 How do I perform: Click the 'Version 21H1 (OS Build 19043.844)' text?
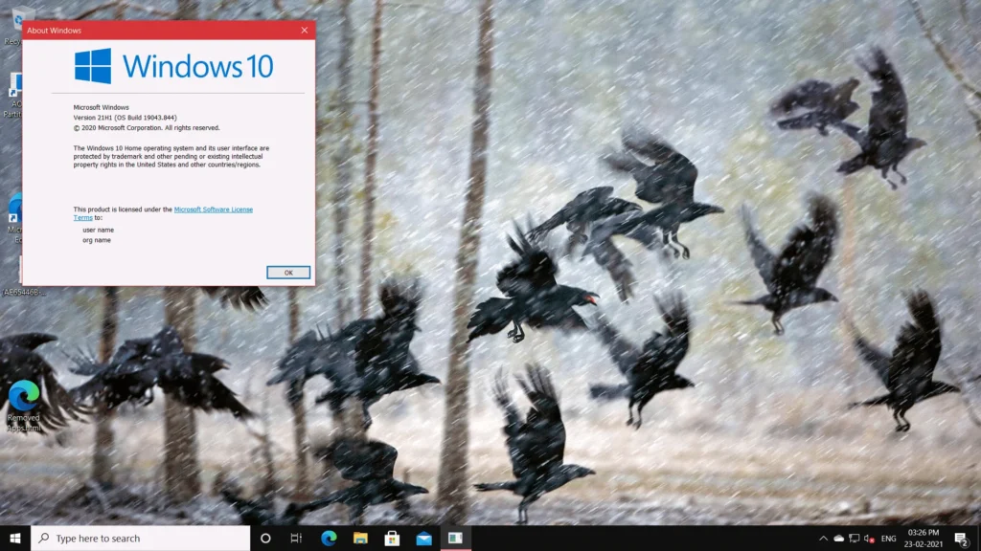click(x=125, y=118)
